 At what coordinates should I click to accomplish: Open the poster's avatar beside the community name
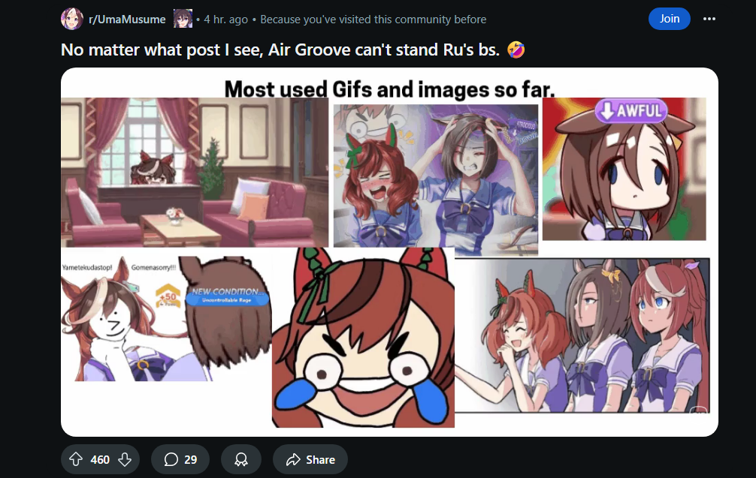tap(183, 19)
